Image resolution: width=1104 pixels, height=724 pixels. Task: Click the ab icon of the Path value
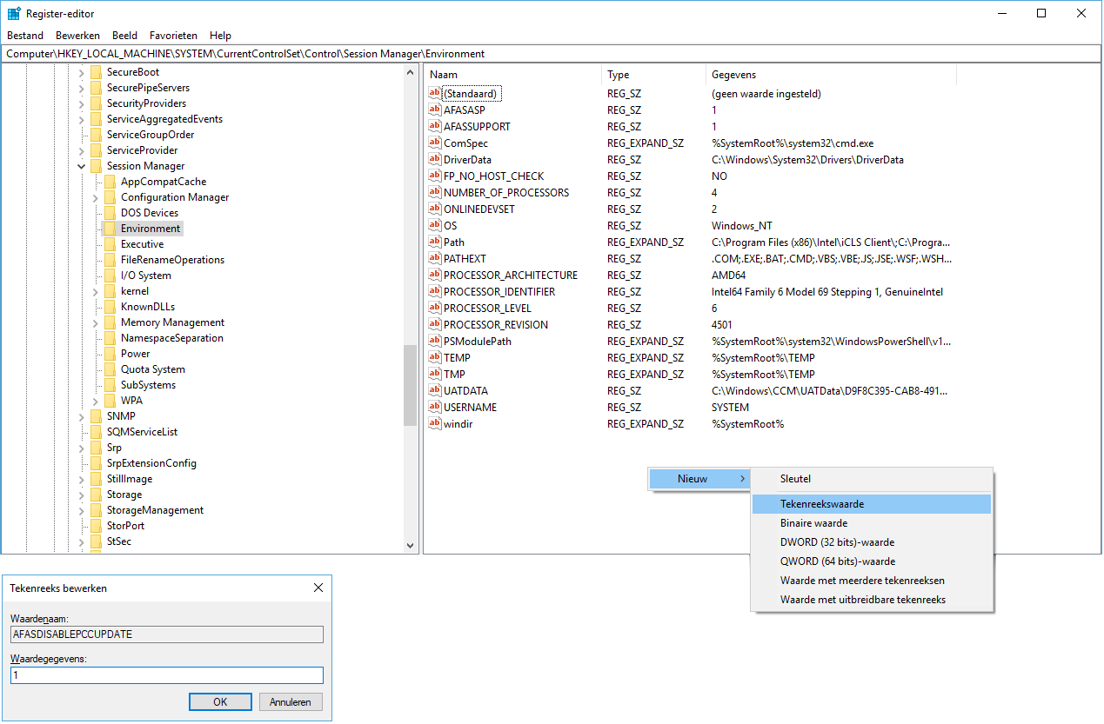click(x=436, y=242)
